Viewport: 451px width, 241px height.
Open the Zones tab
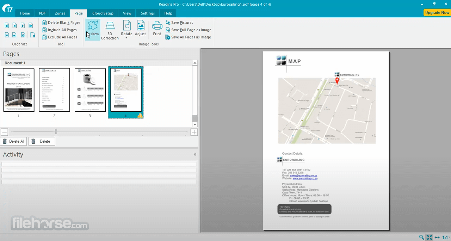coord(60,13)
